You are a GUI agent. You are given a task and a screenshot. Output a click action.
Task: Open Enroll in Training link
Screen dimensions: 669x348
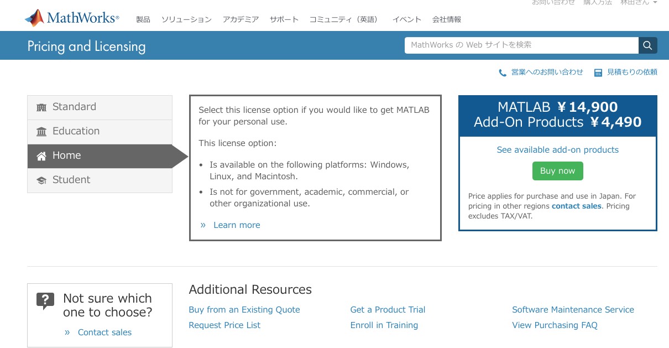384,325
